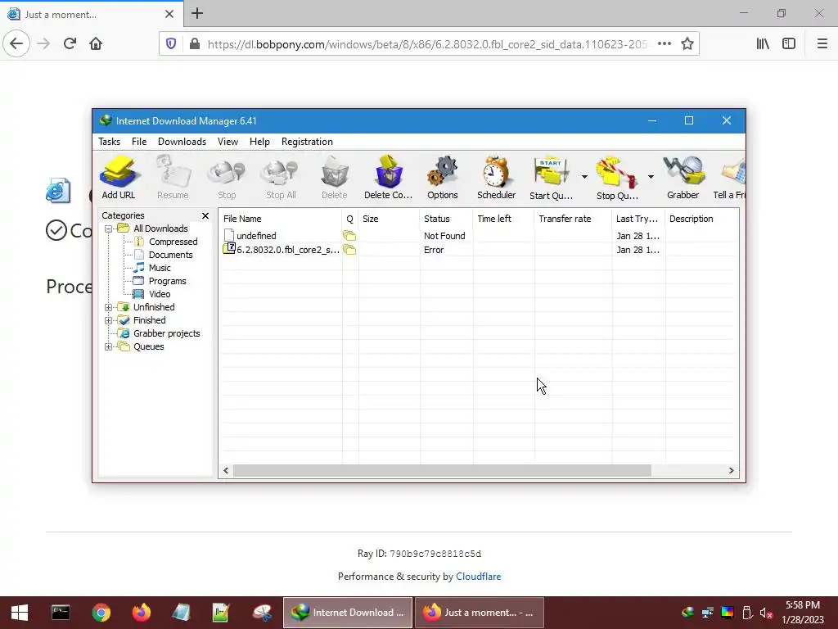Sort by Transfer rate column header
838x629 pixels.
click(x=573, y=219)
